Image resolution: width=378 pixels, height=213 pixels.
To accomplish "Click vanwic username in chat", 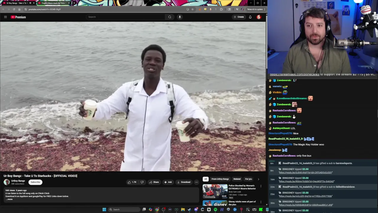I will coord(277,86).
